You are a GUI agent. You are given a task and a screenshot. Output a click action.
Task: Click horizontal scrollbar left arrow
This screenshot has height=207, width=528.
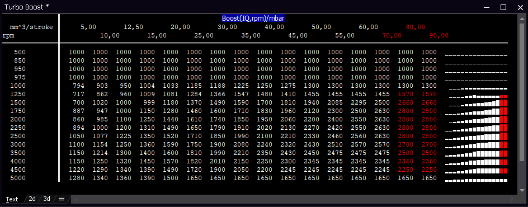76,199
